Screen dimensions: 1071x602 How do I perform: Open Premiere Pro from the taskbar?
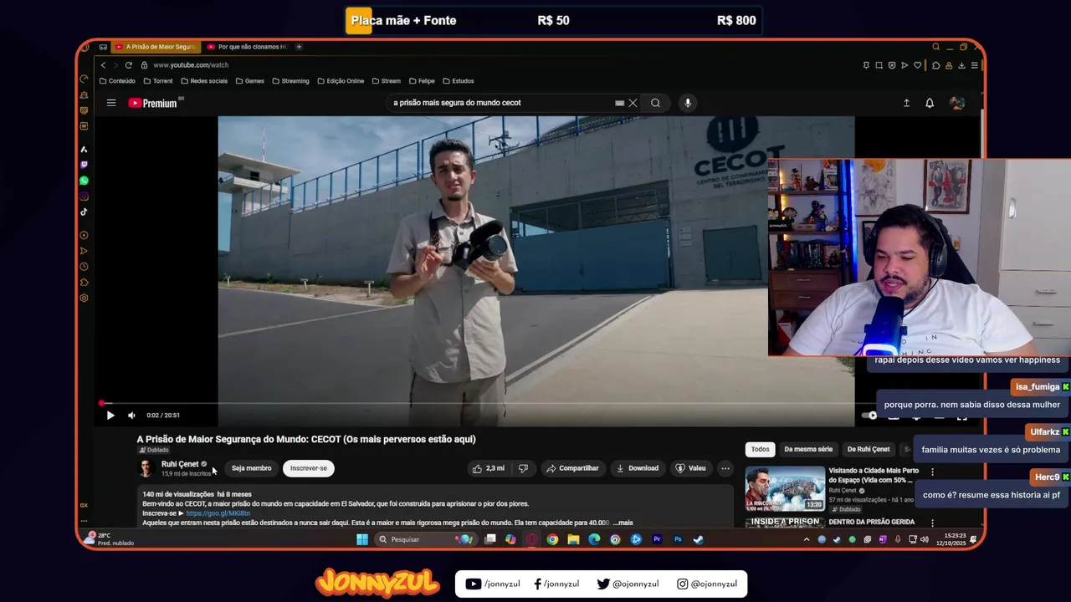tap(657, 539)
